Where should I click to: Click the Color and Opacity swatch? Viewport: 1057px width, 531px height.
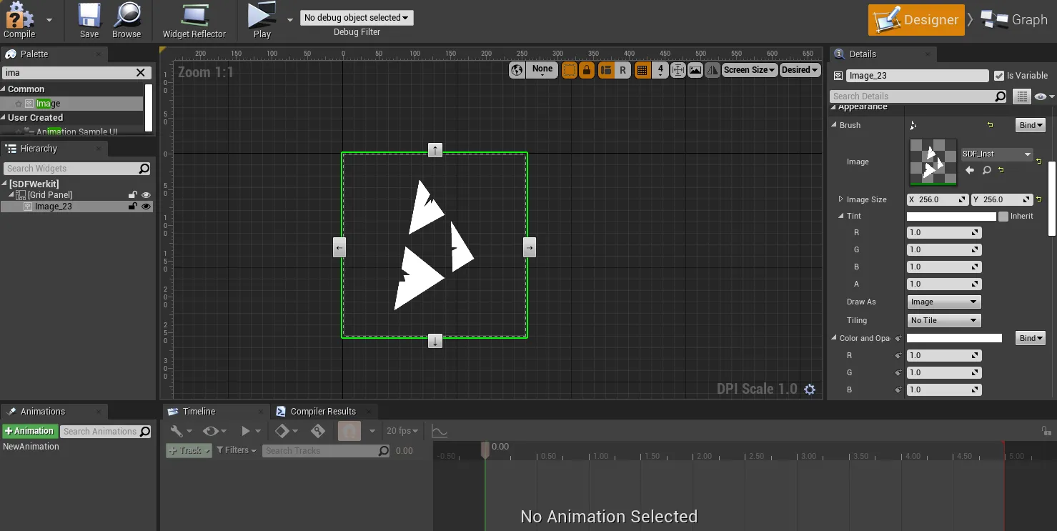point(954,338)
